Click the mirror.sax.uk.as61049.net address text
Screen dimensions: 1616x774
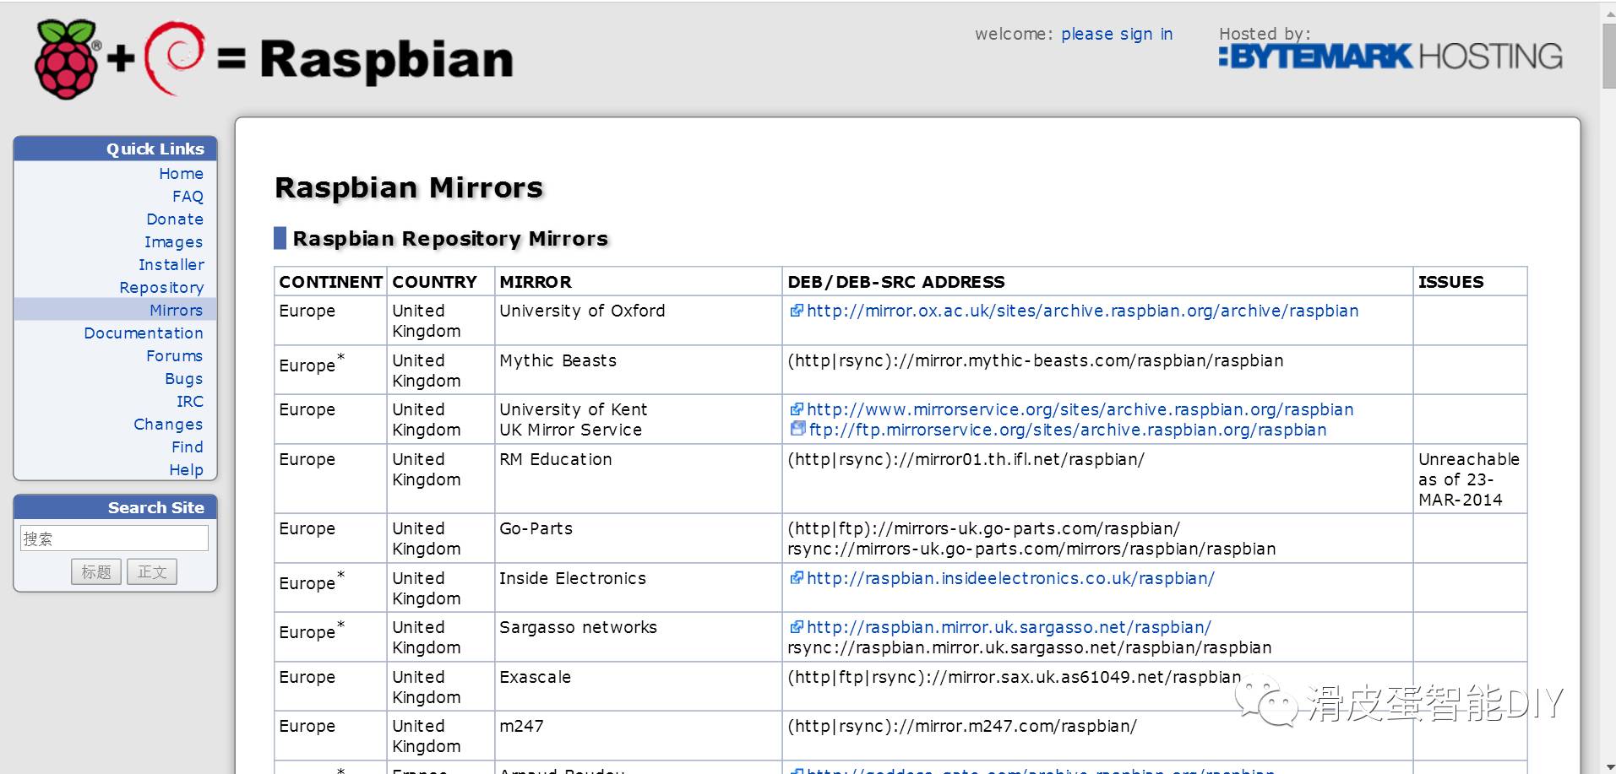[x=1014, y=677]
